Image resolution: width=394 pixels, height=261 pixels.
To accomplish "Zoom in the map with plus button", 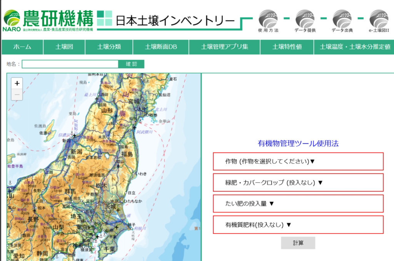I will point(17,83).
